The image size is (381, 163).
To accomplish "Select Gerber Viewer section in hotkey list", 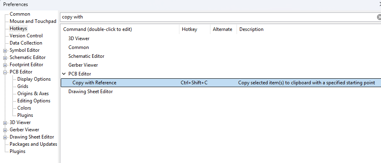I will click(x=83, y=65).
